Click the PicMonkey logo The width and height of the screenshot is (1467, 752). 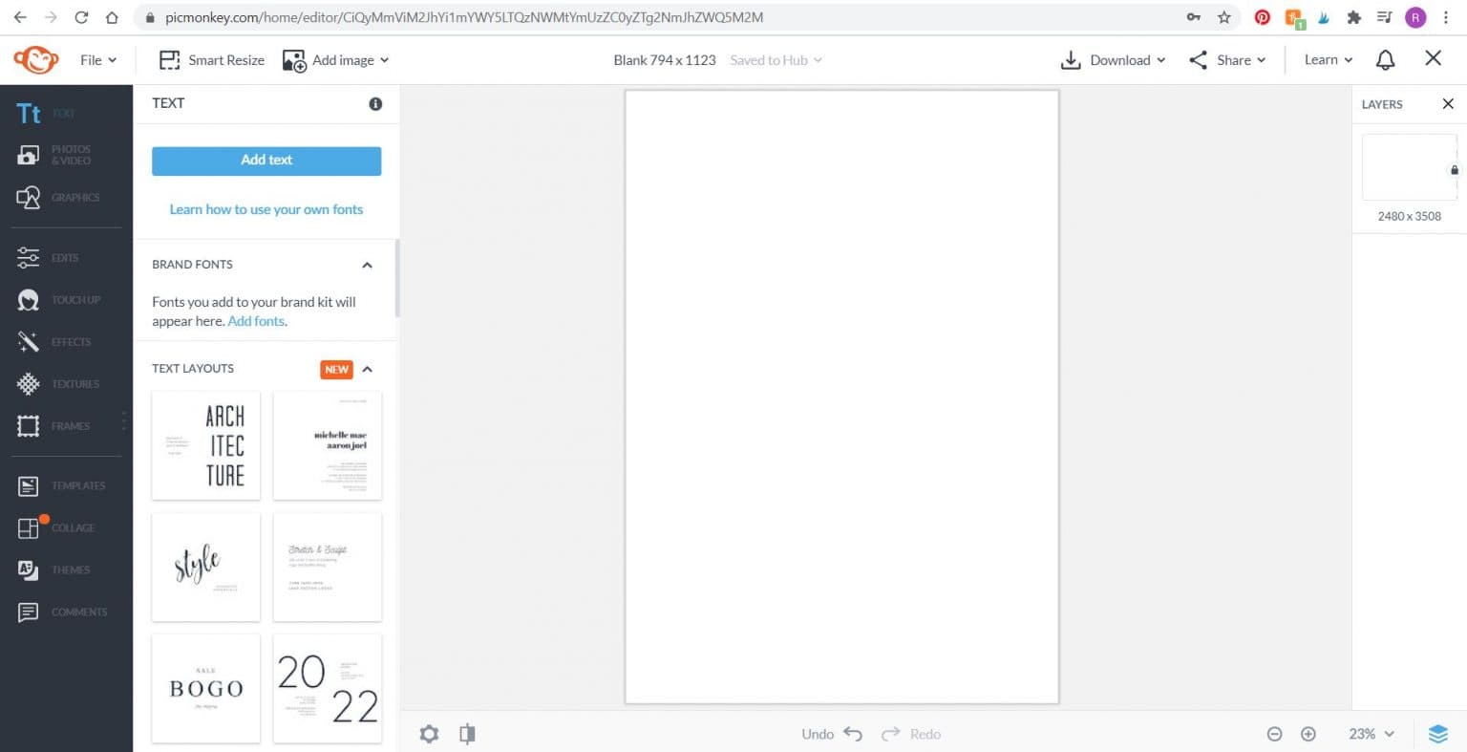point(36,60)
